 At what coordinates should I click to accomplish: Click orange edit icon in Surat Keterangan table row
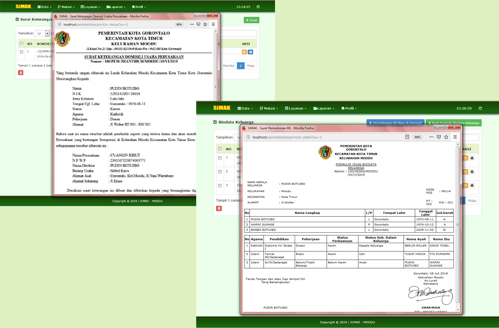click(244, 52)
